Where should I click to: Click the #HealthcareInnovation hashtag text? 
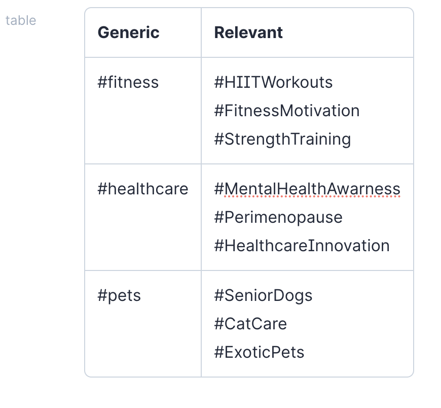coord(302,246)
